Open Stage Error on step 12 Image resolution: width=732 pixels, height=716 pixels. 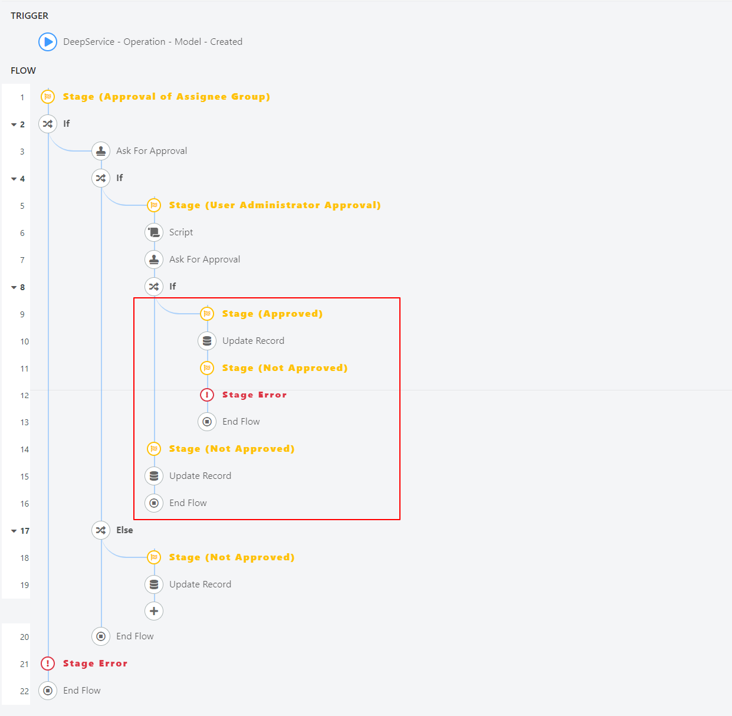(254, 395)
